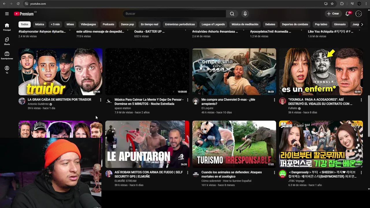370x208 pixels.
Task: Open options for LA GRAN CAÍDA DE MRSTIVEN video
Action: coord(101,100)
